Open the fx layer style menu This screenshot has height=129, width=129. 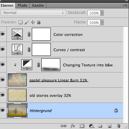[x=73, y=126]
